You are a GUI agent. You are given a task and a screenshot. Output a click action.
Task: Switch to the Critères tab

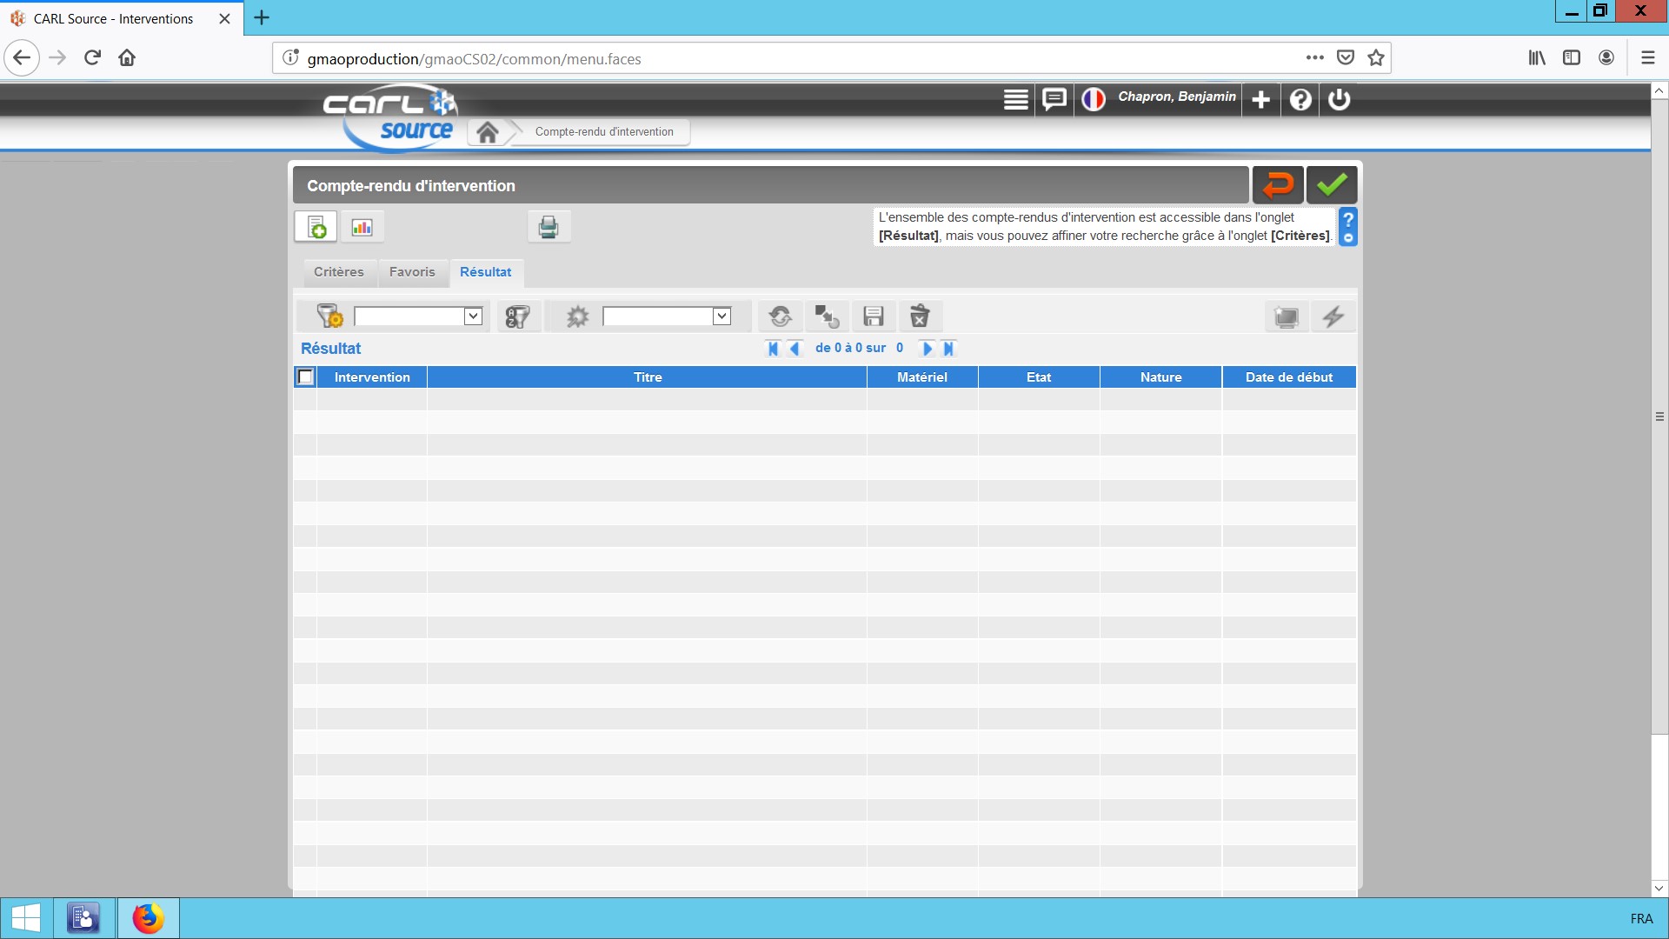pyautogui.click(x=339, y=272)
